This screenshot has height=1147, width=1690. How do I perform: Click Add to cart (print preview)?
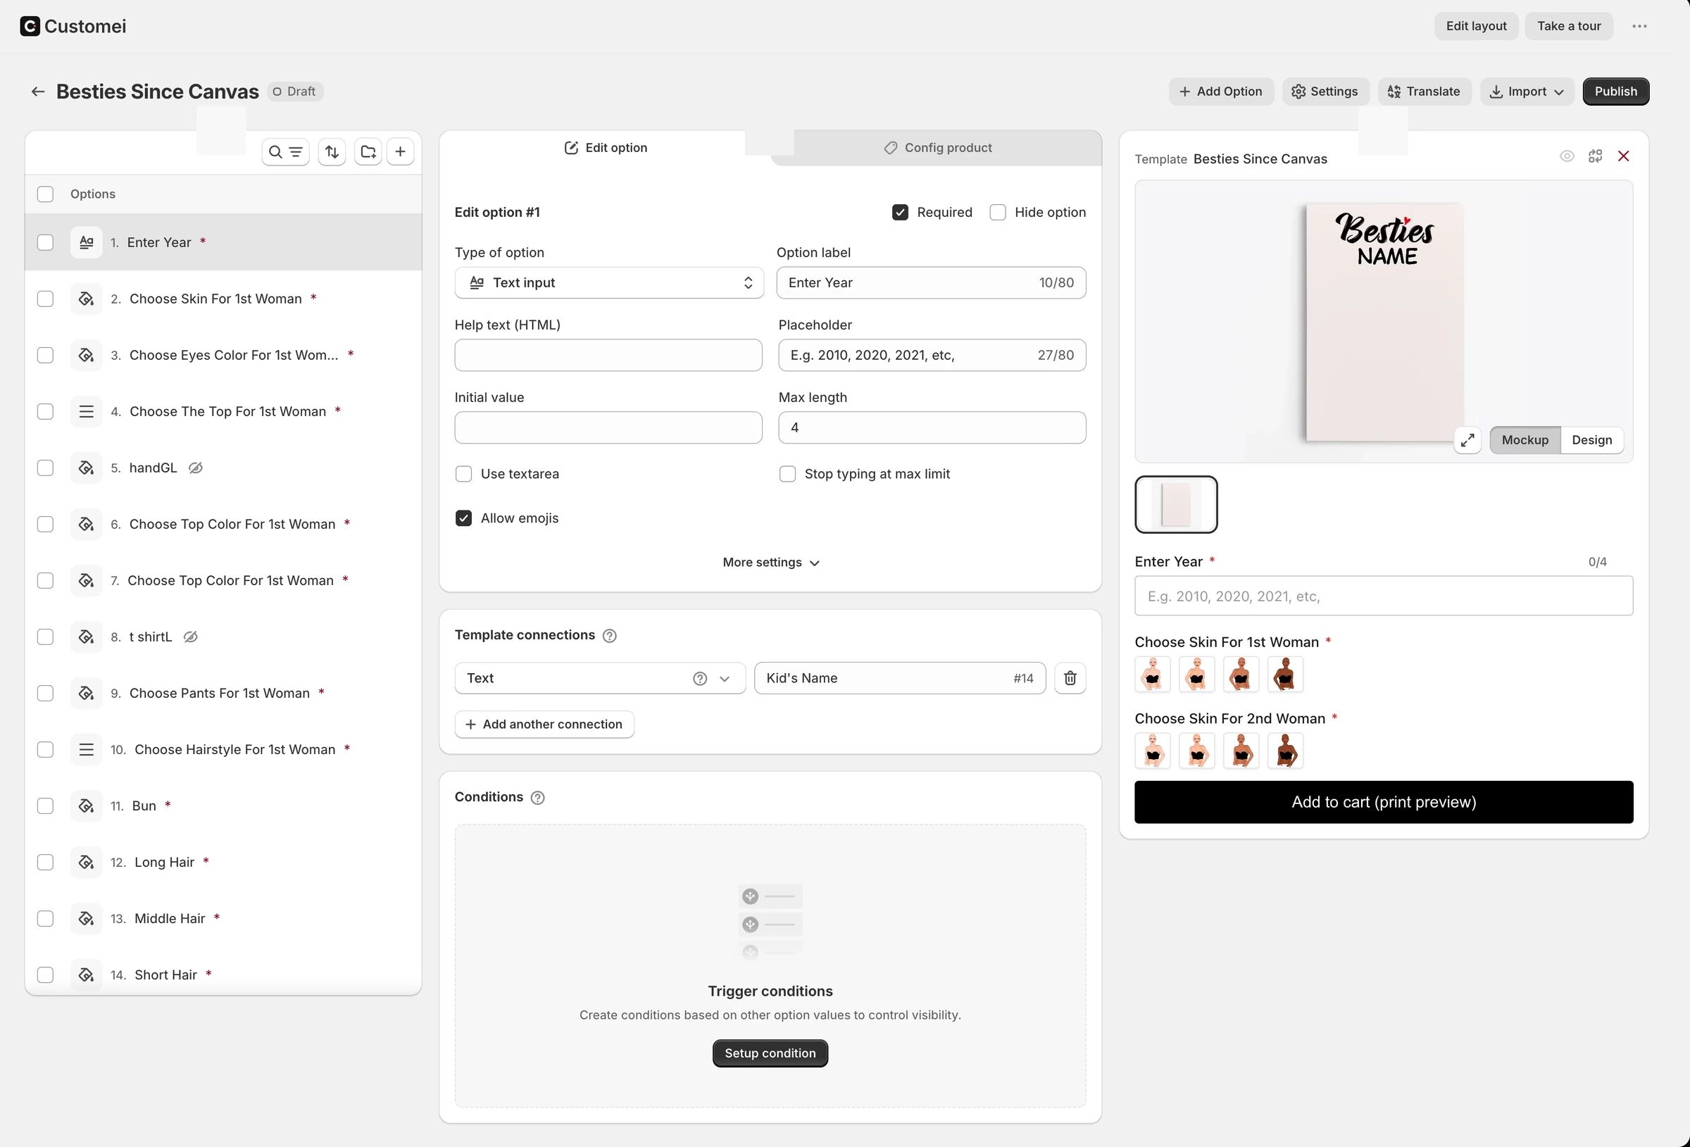click(x=1383, y=802)
